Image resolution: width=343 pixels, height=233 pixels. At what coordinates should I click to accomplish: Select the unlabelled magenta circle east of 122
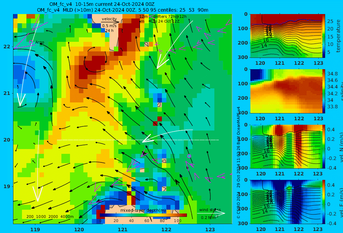point(189,156)
